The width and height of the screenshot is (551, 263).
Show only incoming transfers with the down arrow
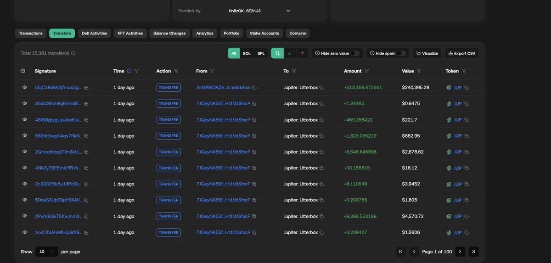tap(290, 53)
